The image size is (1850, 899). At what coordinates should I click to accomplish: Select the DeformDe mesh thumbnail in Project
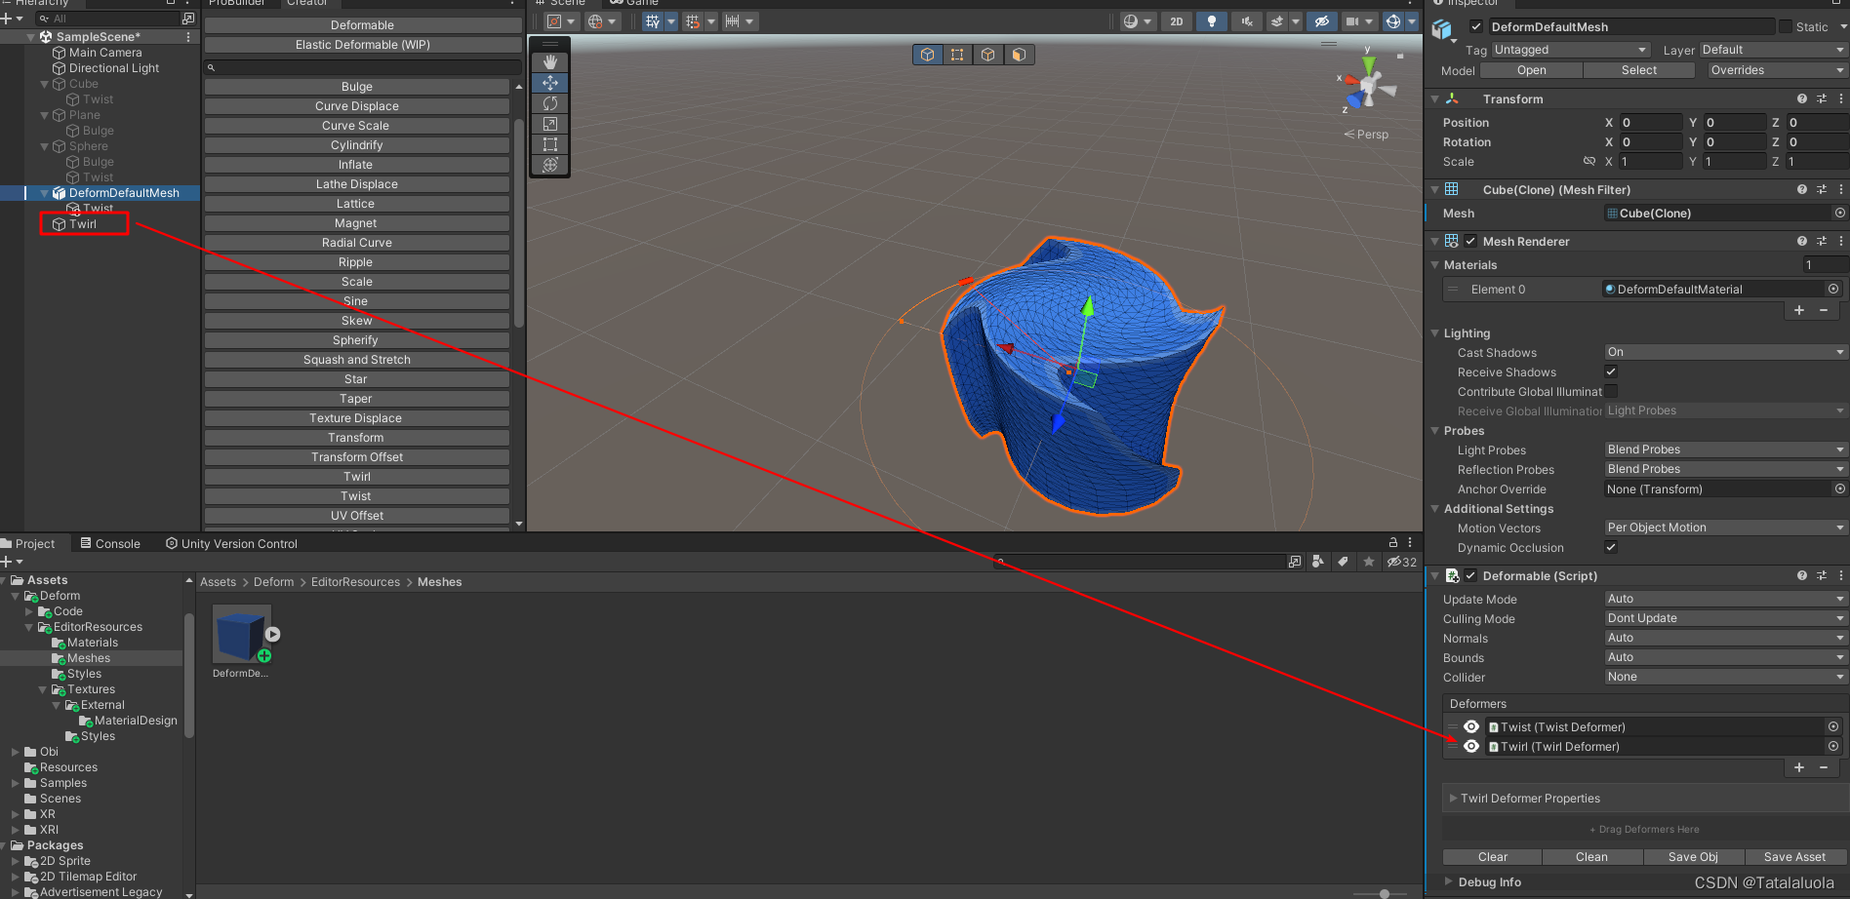(x=241, y=634)
